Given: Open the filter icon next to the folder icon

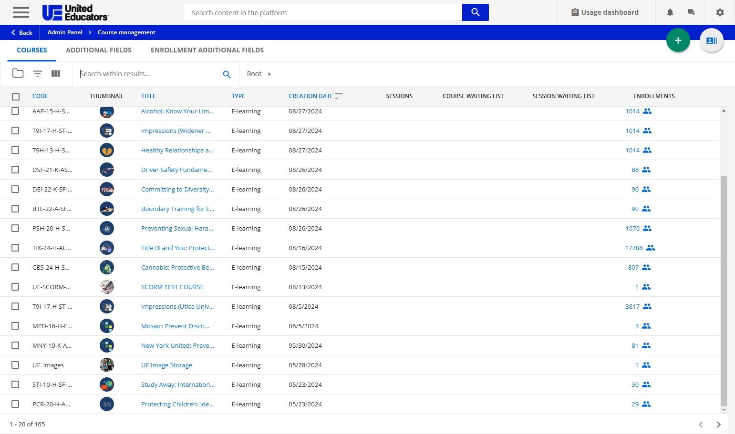Looking at the screenshot, I should (37, 73).
